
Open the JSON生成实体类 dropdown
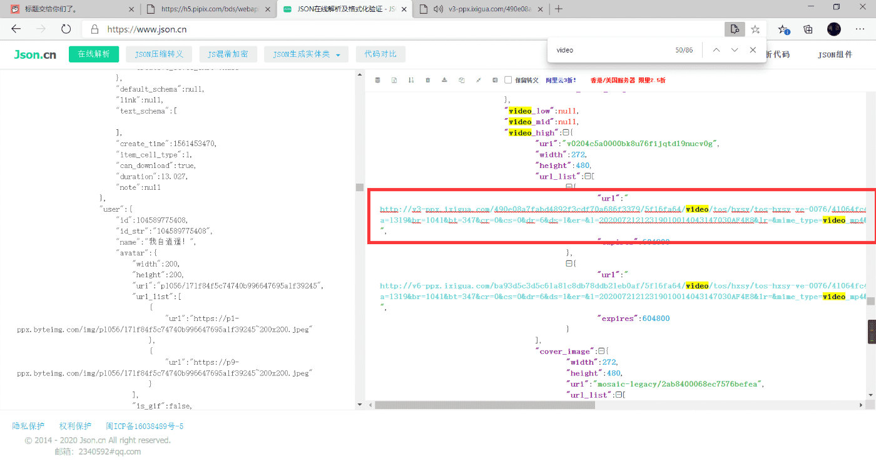point(306,54)
